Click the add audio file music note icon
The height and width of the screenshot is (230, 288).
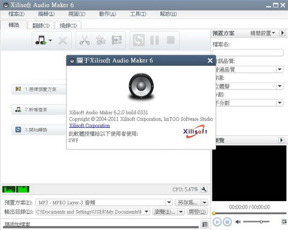(41, 40)
